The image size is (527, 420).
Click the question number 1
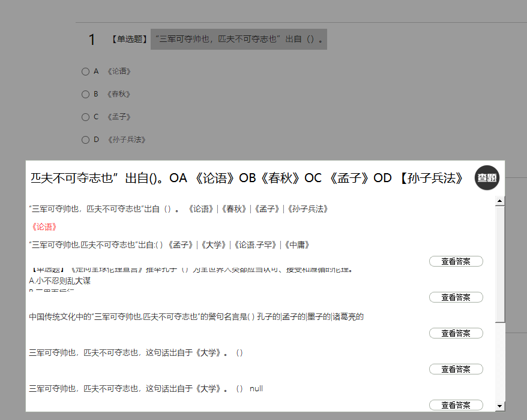92,40
